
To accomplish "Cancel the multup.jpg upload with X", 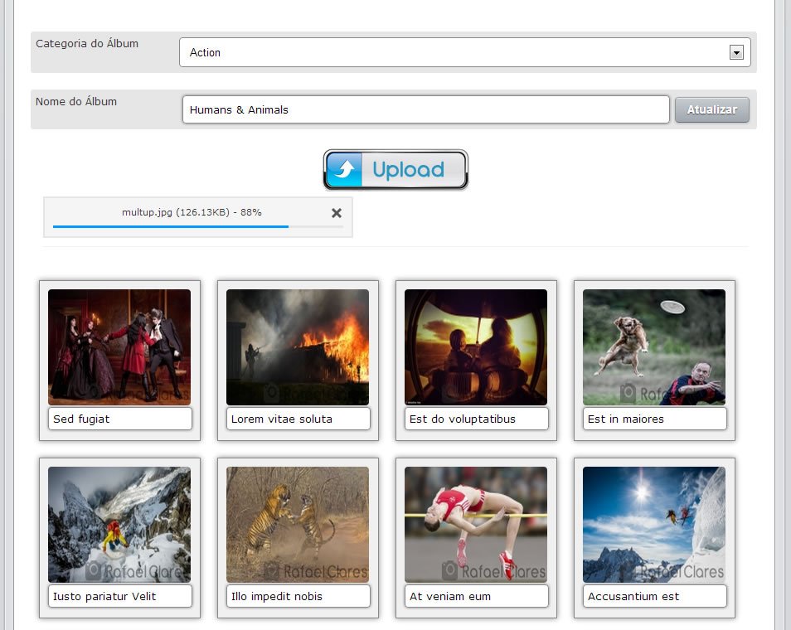I will [x=337, y=213].
